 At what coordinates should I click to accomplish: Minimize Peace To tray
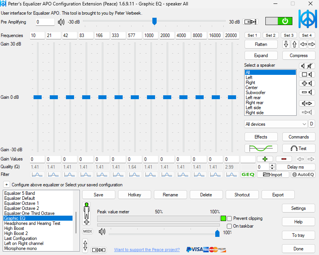pyautogui.click(x=299, y=235)
